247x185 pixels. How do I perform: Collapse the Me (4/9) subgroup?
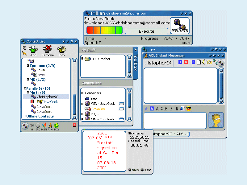(x=28, y=92)
